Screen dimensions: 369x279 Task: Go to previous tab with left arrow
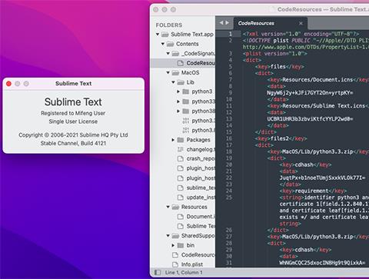[x=221, y=23]
